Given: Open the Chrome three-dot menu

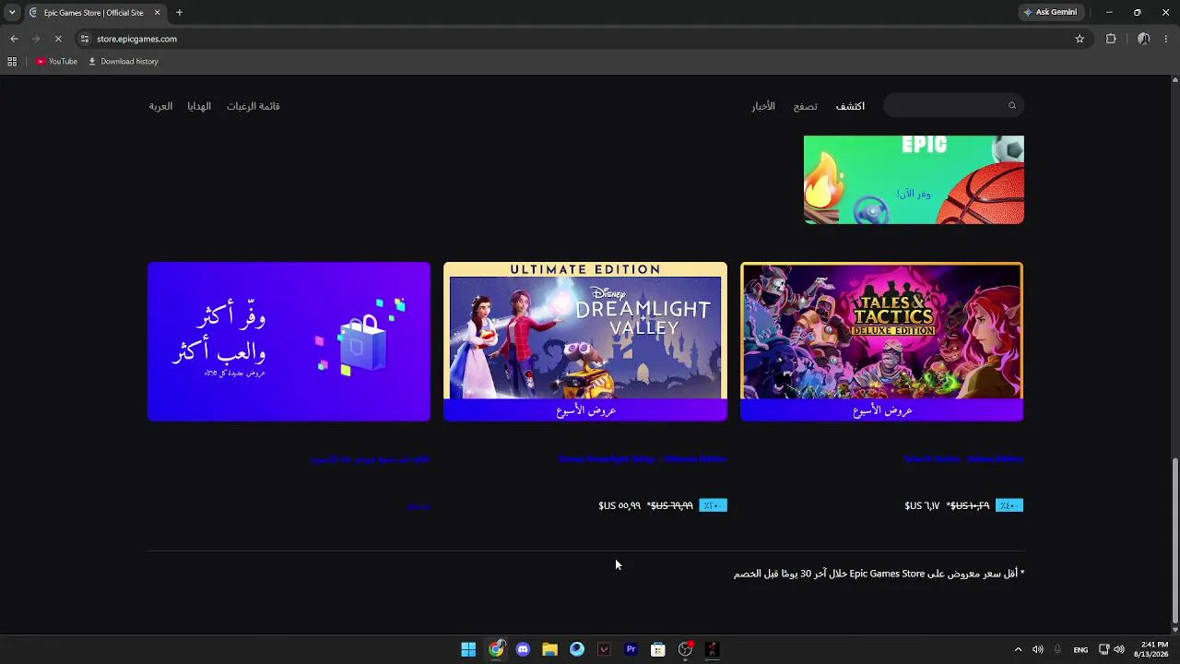Looking at the screenshot, I should [1166, 39].
